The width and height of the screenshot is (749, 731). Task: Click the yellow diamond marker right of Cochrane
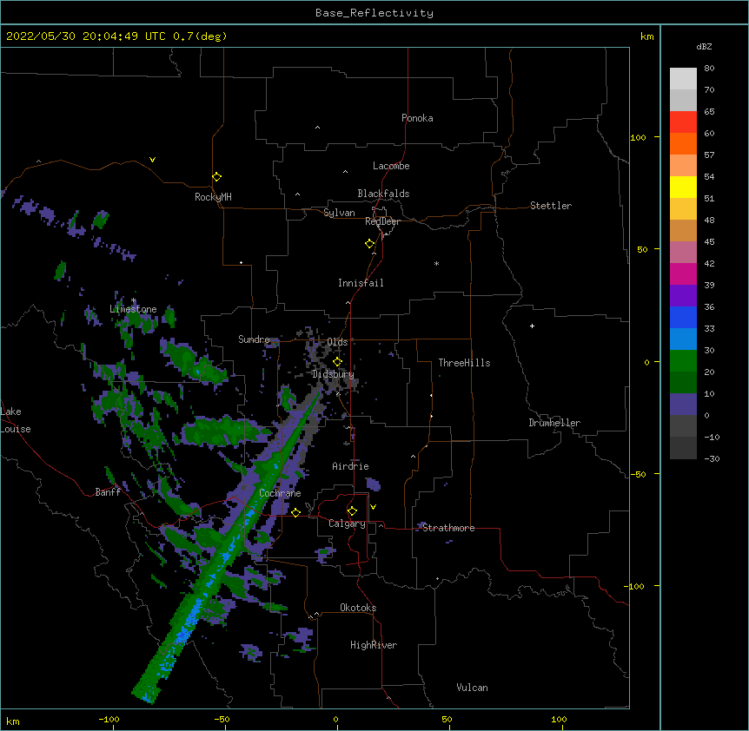click(x=295, y=512)
